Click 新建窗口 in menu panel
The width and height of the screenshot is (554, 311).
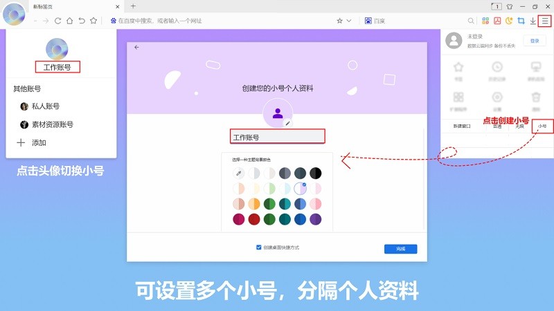(462, 126)
